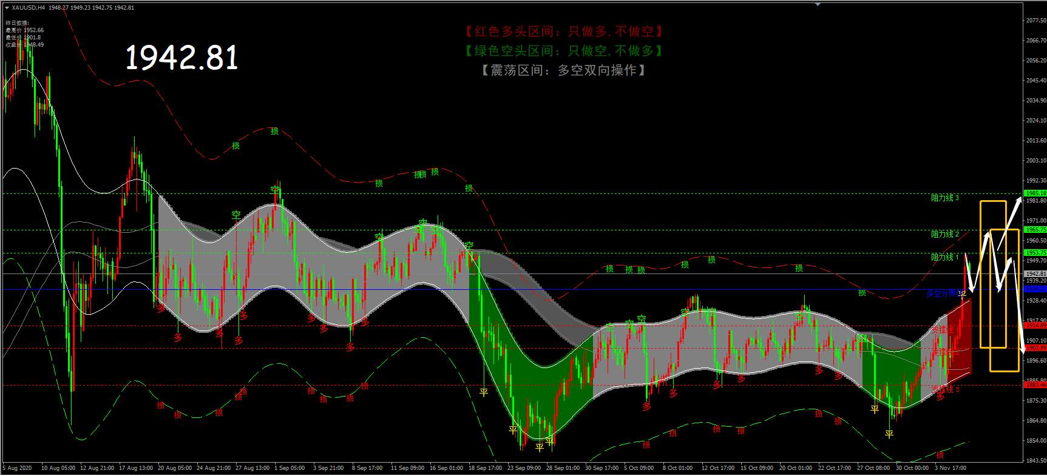Click yesterday's close value 1948.49
Viewport: 1047px width, 476px height.
pyautogui.click(x=34, y=45)
